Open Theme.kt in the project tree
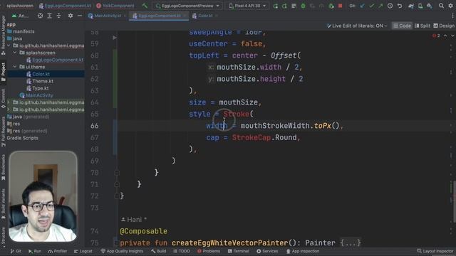Viewport: 456px width, 256px height. (40, 81)
